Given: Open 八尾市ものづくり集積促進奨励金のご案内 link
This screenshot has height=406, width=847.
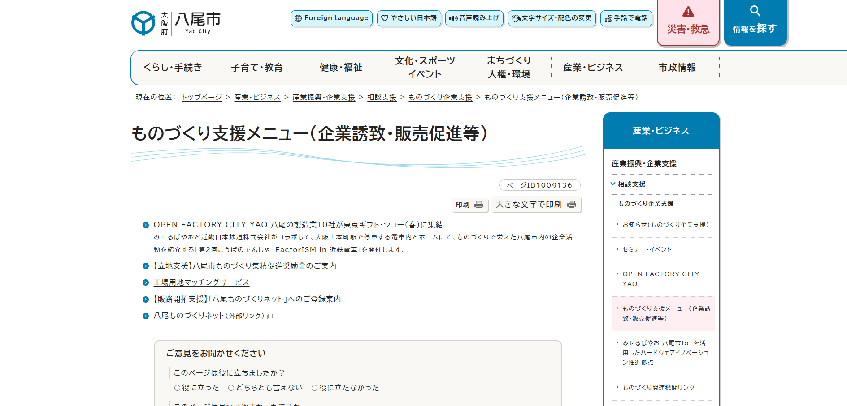Looking at the screenshot, I should 245,266.
